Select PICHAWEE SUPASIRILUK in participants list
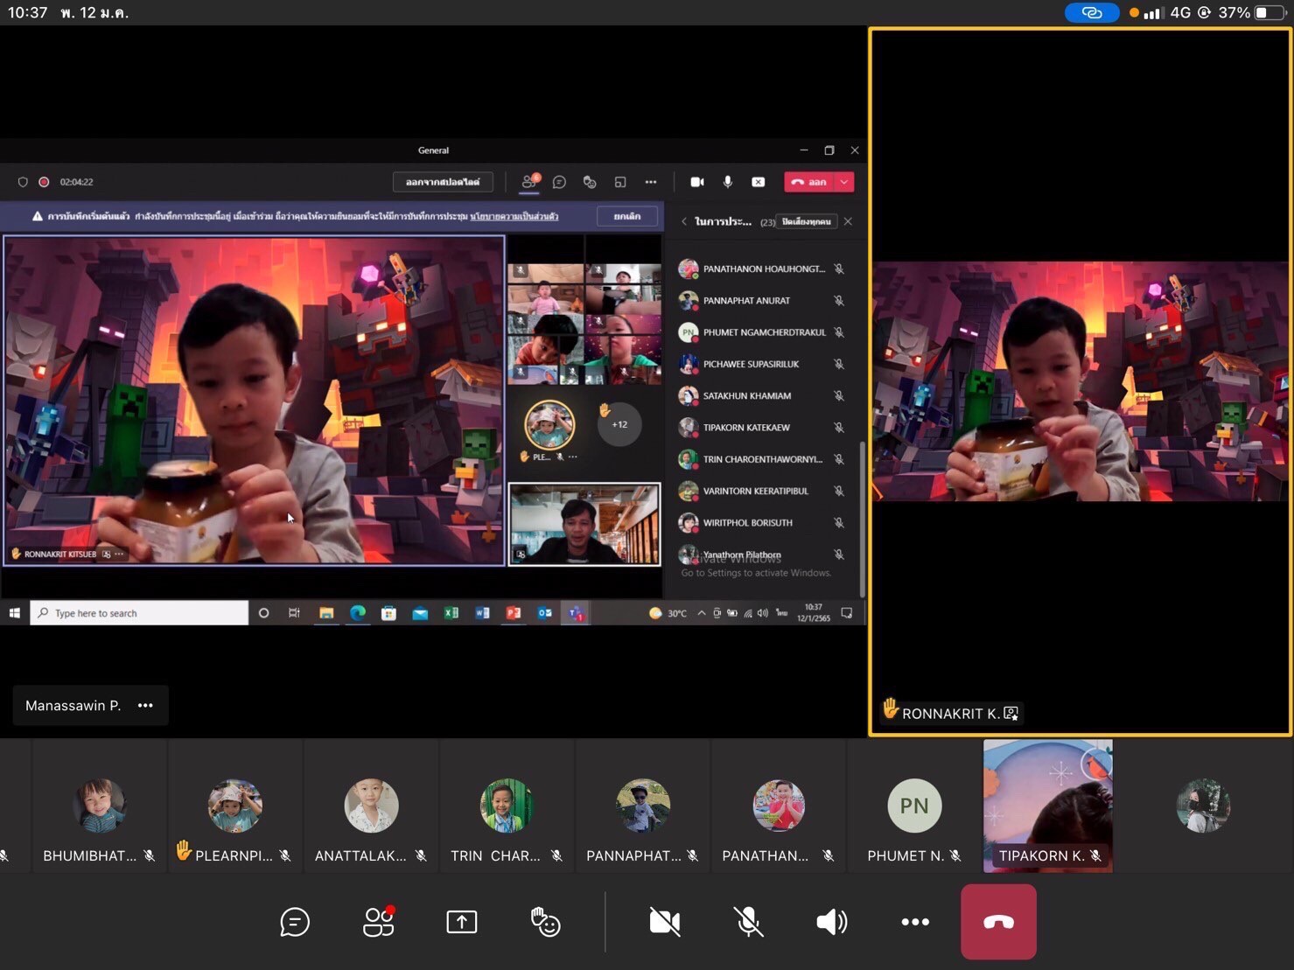The height and width of the screenshot is (970, 1294). click(751, 364)
